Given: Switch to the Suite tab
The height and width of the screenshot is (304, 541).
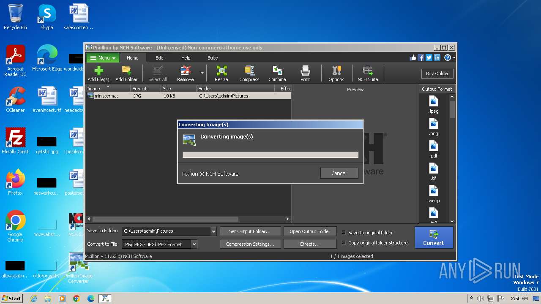Looking at the screenshot, I should click(x=213, y=58).
